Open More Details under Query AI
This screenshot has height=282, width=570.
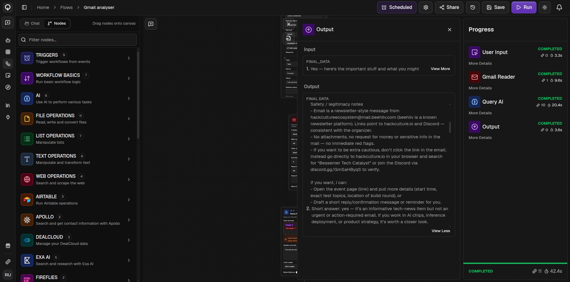tap(480, 113)
